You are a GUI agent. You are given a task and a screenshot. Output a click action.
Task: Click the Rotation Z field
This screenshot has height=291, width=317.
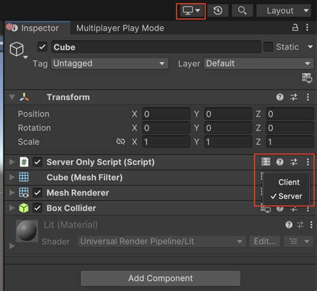pos(290,128)
